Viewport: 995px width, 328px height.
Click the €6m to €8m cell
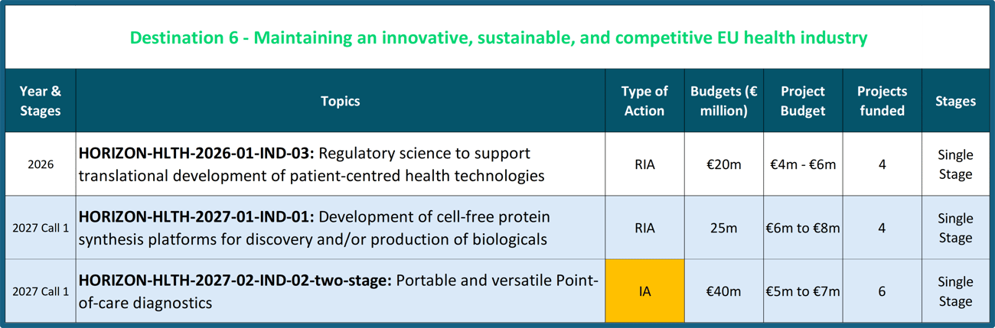[802, 228]
